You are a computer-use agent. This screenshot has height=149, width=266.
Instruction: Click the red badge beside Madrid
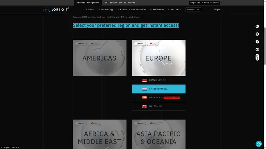coord(172,98)
